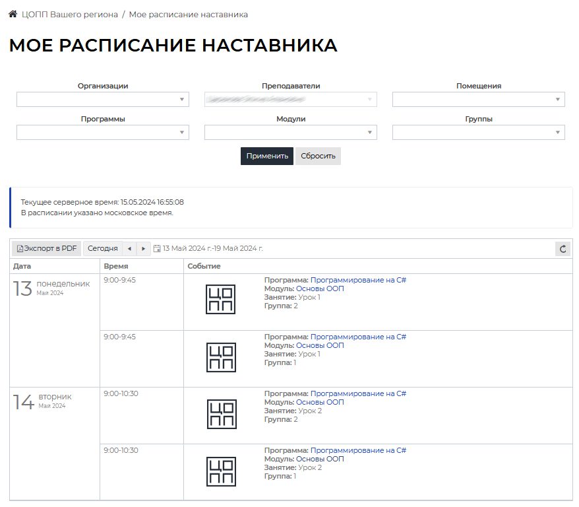This screenshot has width=579, height=507.
Task: Click ЦОПП logo of Monday Group 1 lesson
Action: pos(221,357)
